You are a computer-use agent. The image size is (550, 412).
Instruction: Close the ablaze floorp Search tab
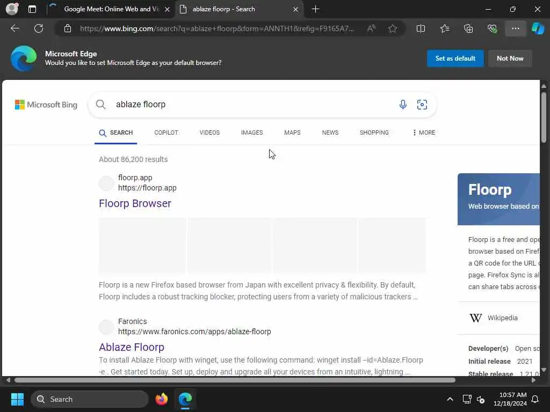coord(296,10)
